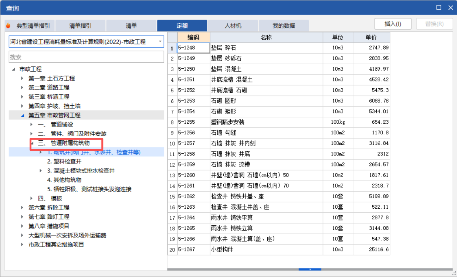Expand 四、模板 node
The image size is (457, 277).
31,198
